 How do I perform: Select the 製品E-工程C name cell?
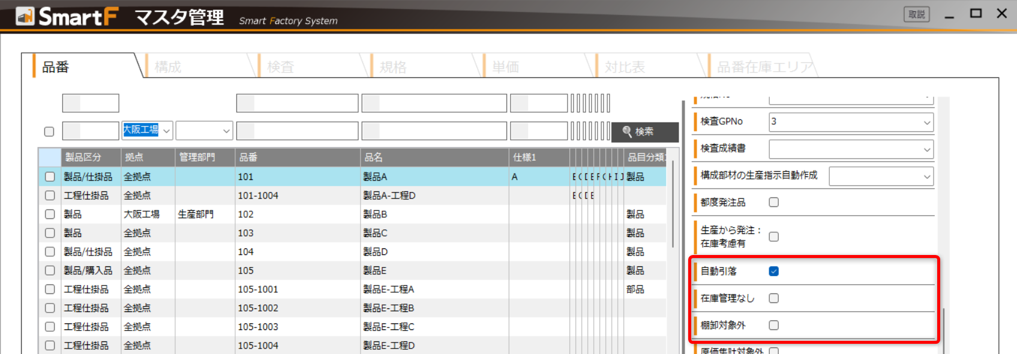pyautogui.click(x=434, y=327)
